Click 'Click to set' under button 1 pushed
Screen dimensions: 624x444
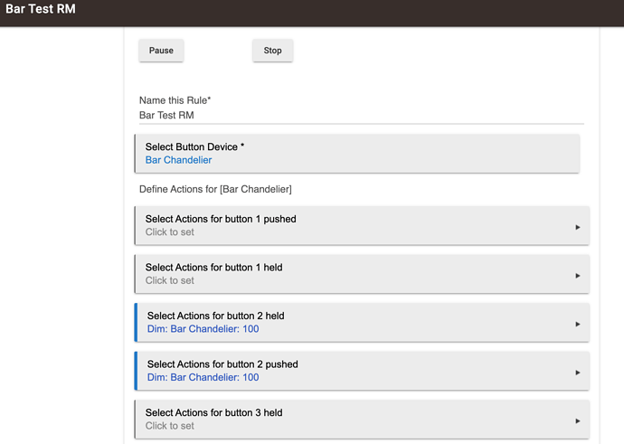click(x=169, y=231)
